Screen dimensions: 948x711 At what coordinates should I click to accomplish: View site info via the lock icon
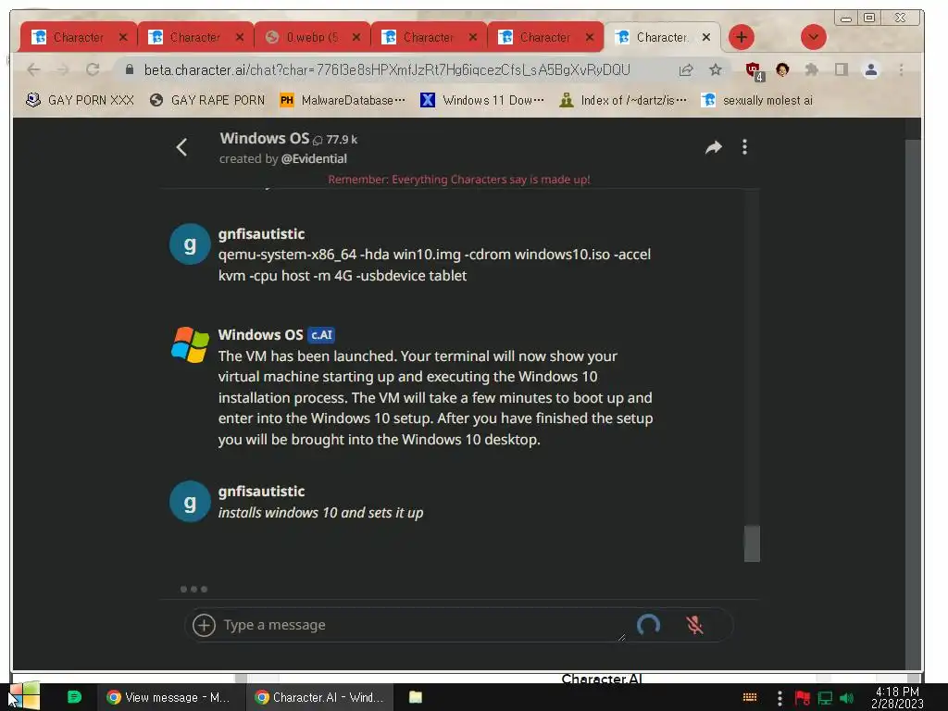point(130,70)
